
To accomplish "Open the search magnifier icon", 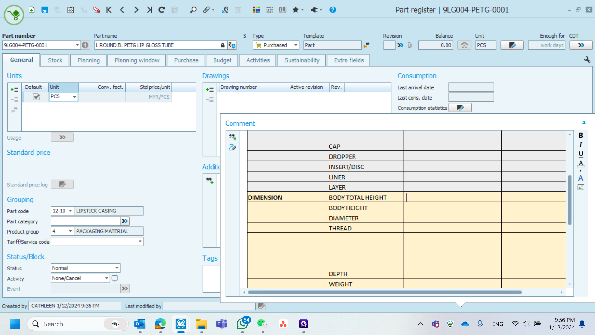I will click(193, 10).
